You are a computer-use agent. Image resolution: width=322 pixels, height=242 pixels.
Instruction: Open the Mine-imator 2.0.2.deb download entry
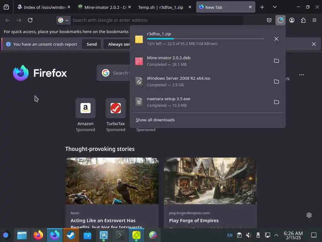click(201, 61)
